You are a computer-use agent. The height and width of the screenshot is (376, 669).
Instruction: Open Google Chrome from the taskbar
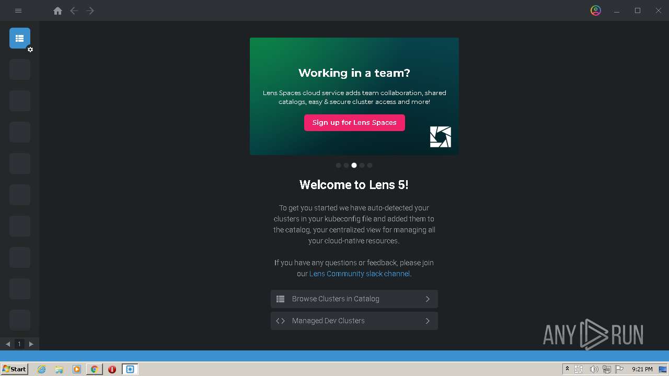pyautogui.click(x=94, y=369)
